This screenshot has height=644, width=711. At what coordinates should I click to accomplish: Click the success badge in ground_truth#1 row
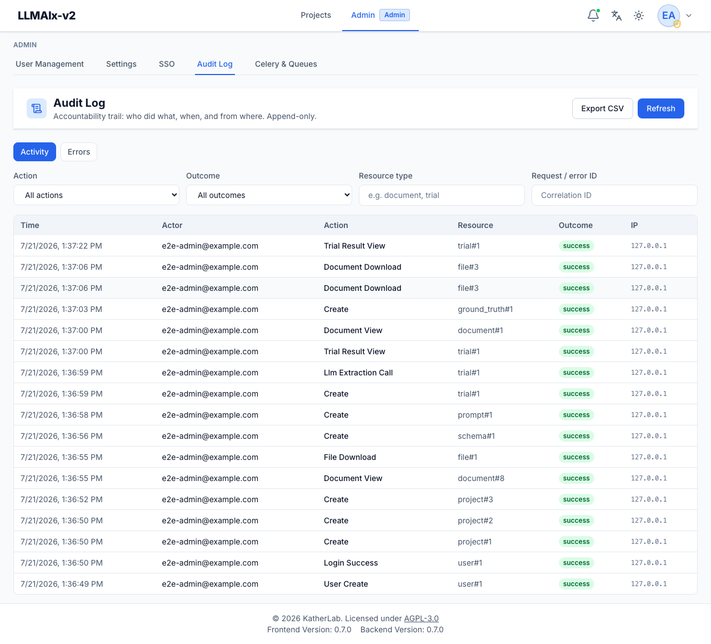(576, 309)
